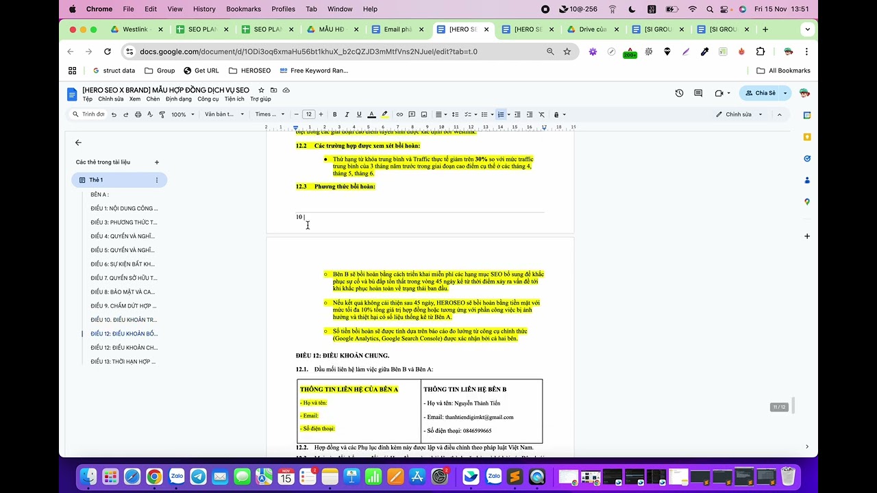Insert an image from the toolbar
Screen dimensions: 877x493
point(424,114)
